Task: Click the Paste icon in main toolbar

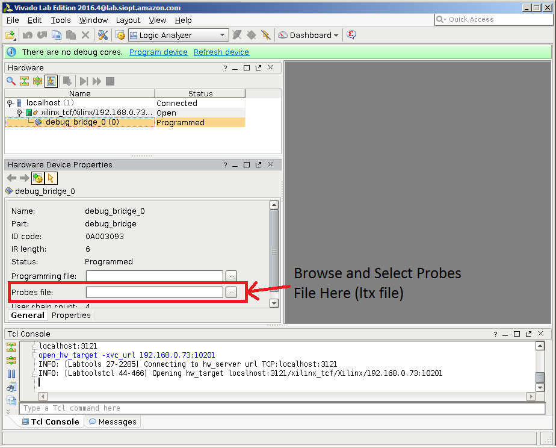Action: tap(71, 35)
